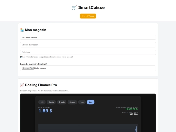Image resolution: width=176 pixels, height=132 pixels.
Task: Select the 1 mois chart range
Action: coord(51,102)
